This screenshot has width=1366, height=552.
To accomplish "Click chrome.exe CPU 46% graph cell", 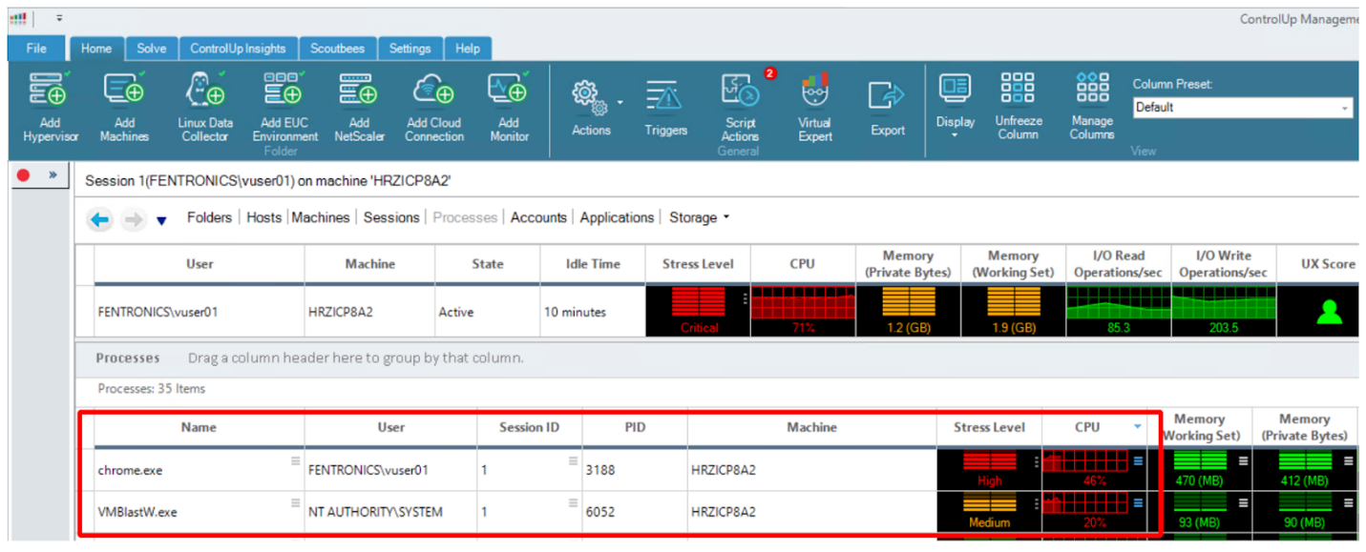I will pyautogui.click(x=1094, y=470).
